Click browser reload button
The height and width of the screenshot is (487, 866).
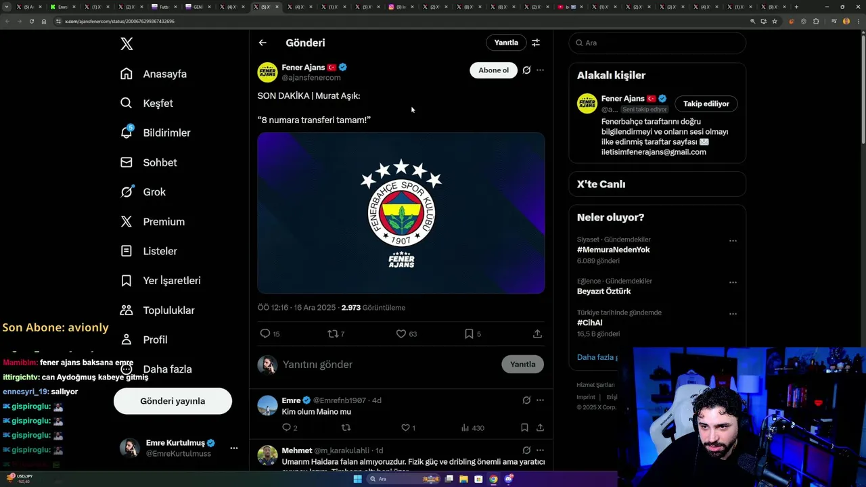(31, 21)
